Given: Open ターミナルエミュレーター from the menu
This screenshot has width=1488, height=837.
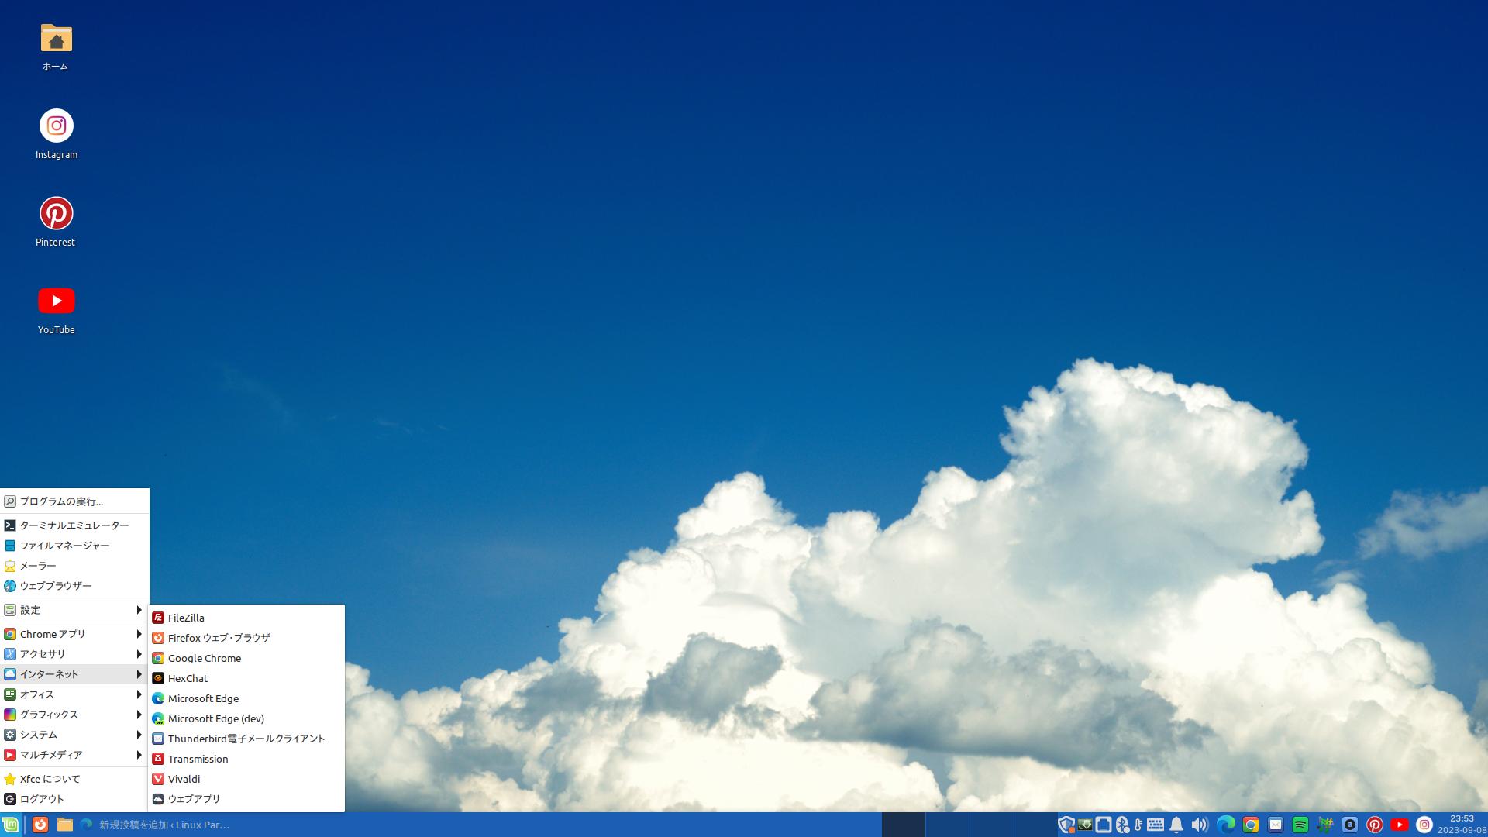Looking at the screenshot, I should pyautogui.click(x=74, y=525).
